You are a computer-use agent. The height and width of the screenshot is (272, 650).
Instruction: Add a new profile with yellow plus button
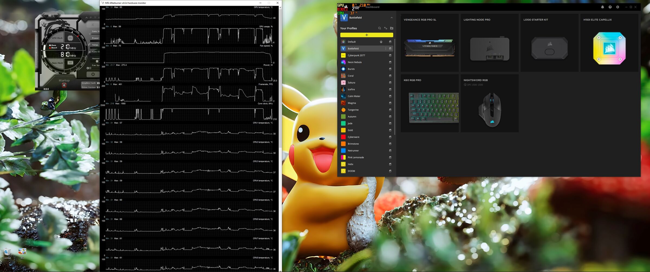pos(367,35)
